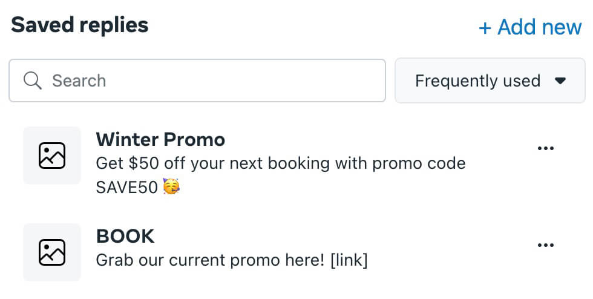
Task: Click the party face emoji after SAVE50
Action: coord(172,188)
